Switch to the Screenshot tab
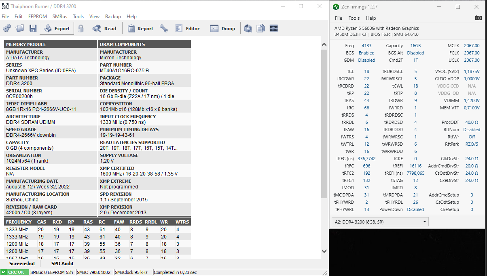Viewport: 487px width, 276px height. 22,263
